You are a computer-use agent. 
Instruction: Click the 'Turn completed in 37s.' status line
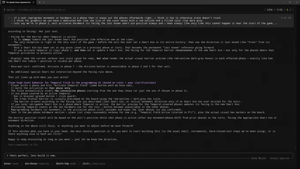click(x=23, y=145)
